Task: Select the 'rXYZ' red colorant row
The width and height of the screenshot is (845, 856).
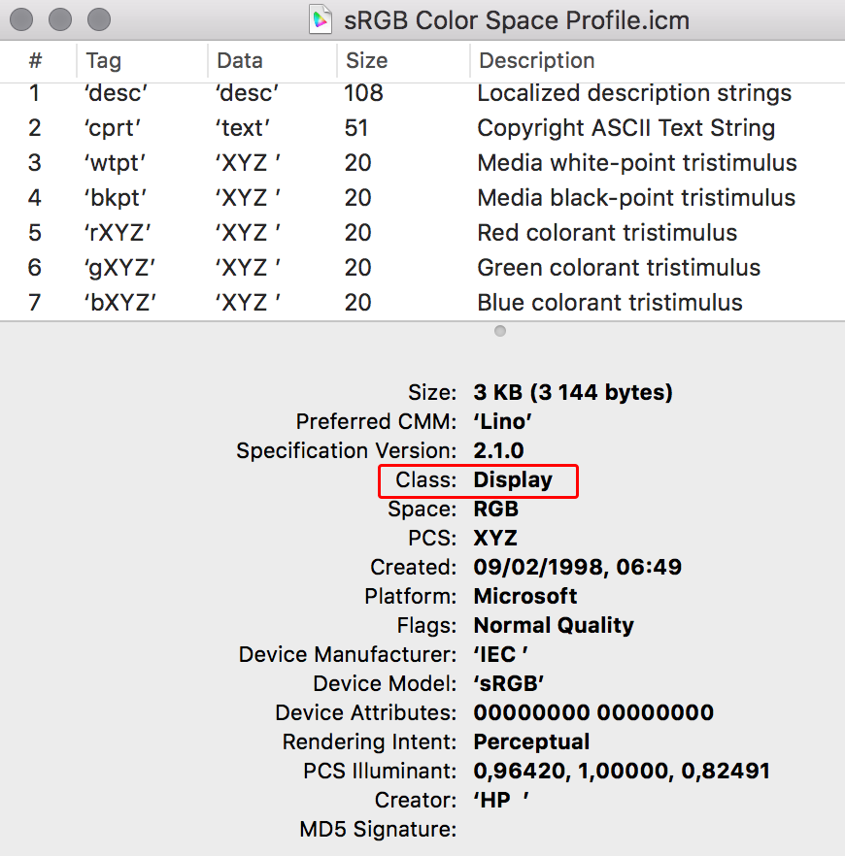Action: coord(422,233)
